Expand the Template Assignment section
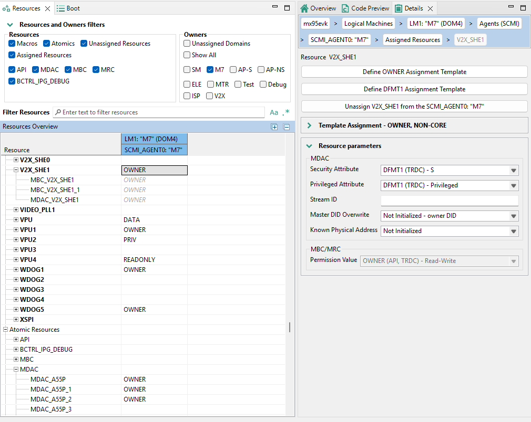This screenshot has width=531, height=422. pyautogui.click(x=309, y=125)
